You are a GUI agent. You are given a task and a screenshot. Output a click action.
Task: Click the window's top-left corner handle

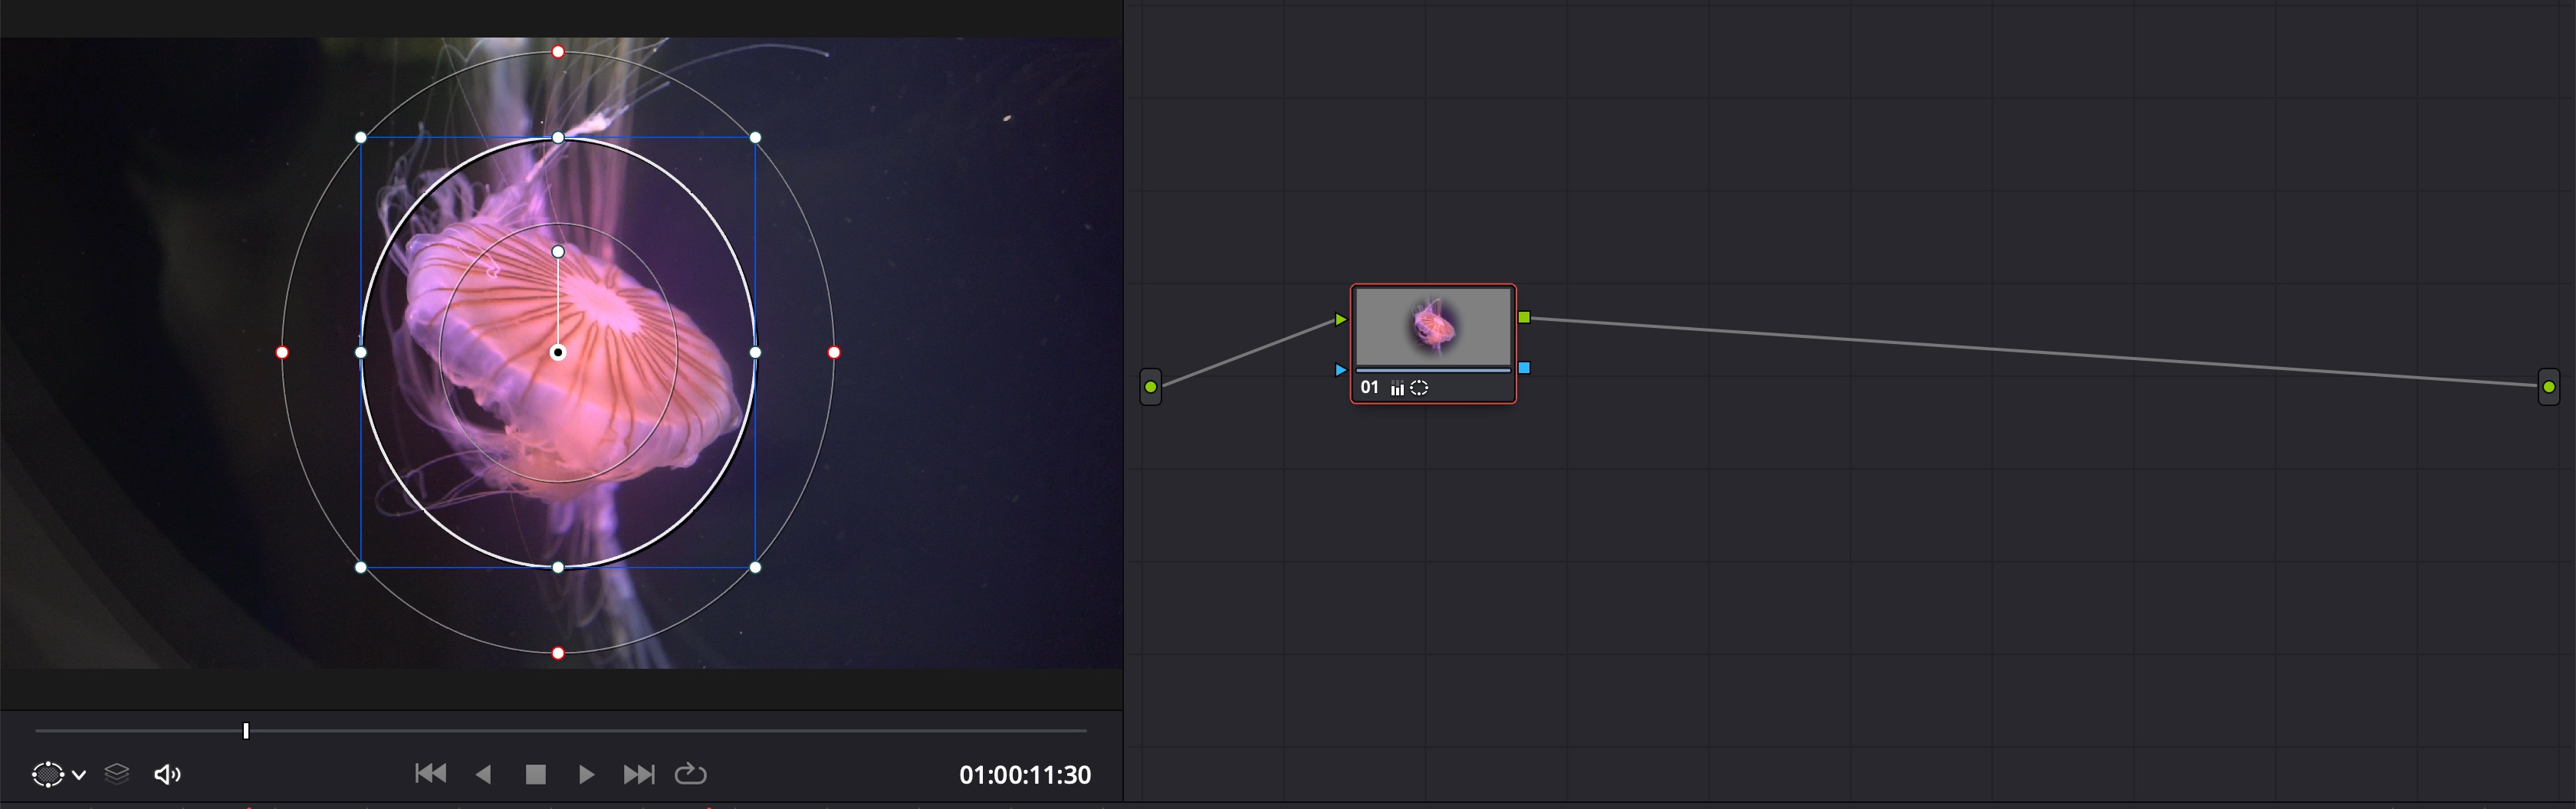tap(361, 138)
